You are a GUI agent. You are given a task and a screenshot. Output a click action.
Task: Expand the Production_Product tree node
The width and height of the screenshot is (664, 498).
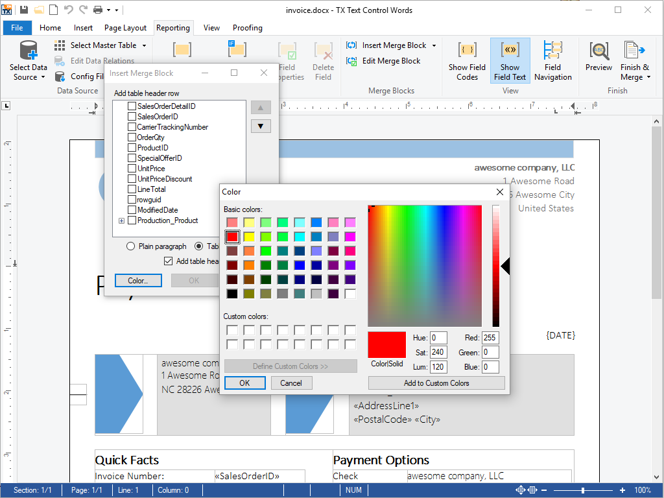click(x=121, y=220)
